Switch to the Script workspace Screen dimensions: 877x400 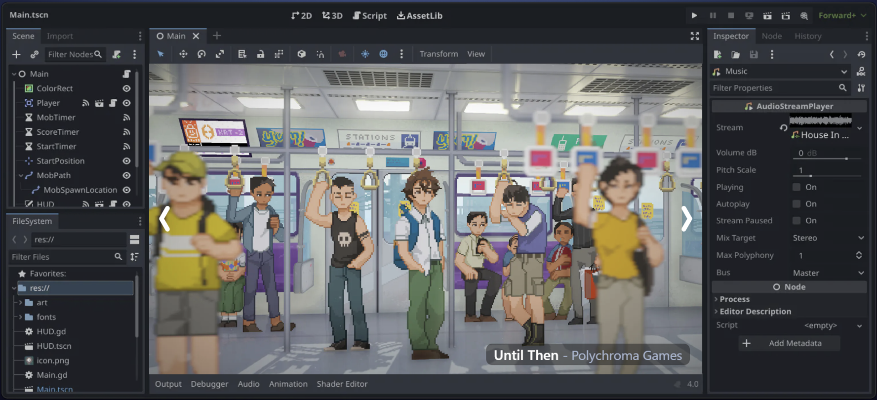[x=369, y=15]
